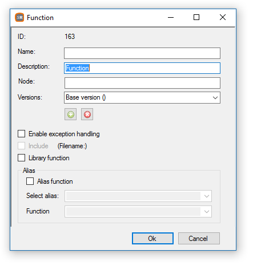Click the SR application icon in title bar
The image size is (253, 265).
click(x=19, y=18)
